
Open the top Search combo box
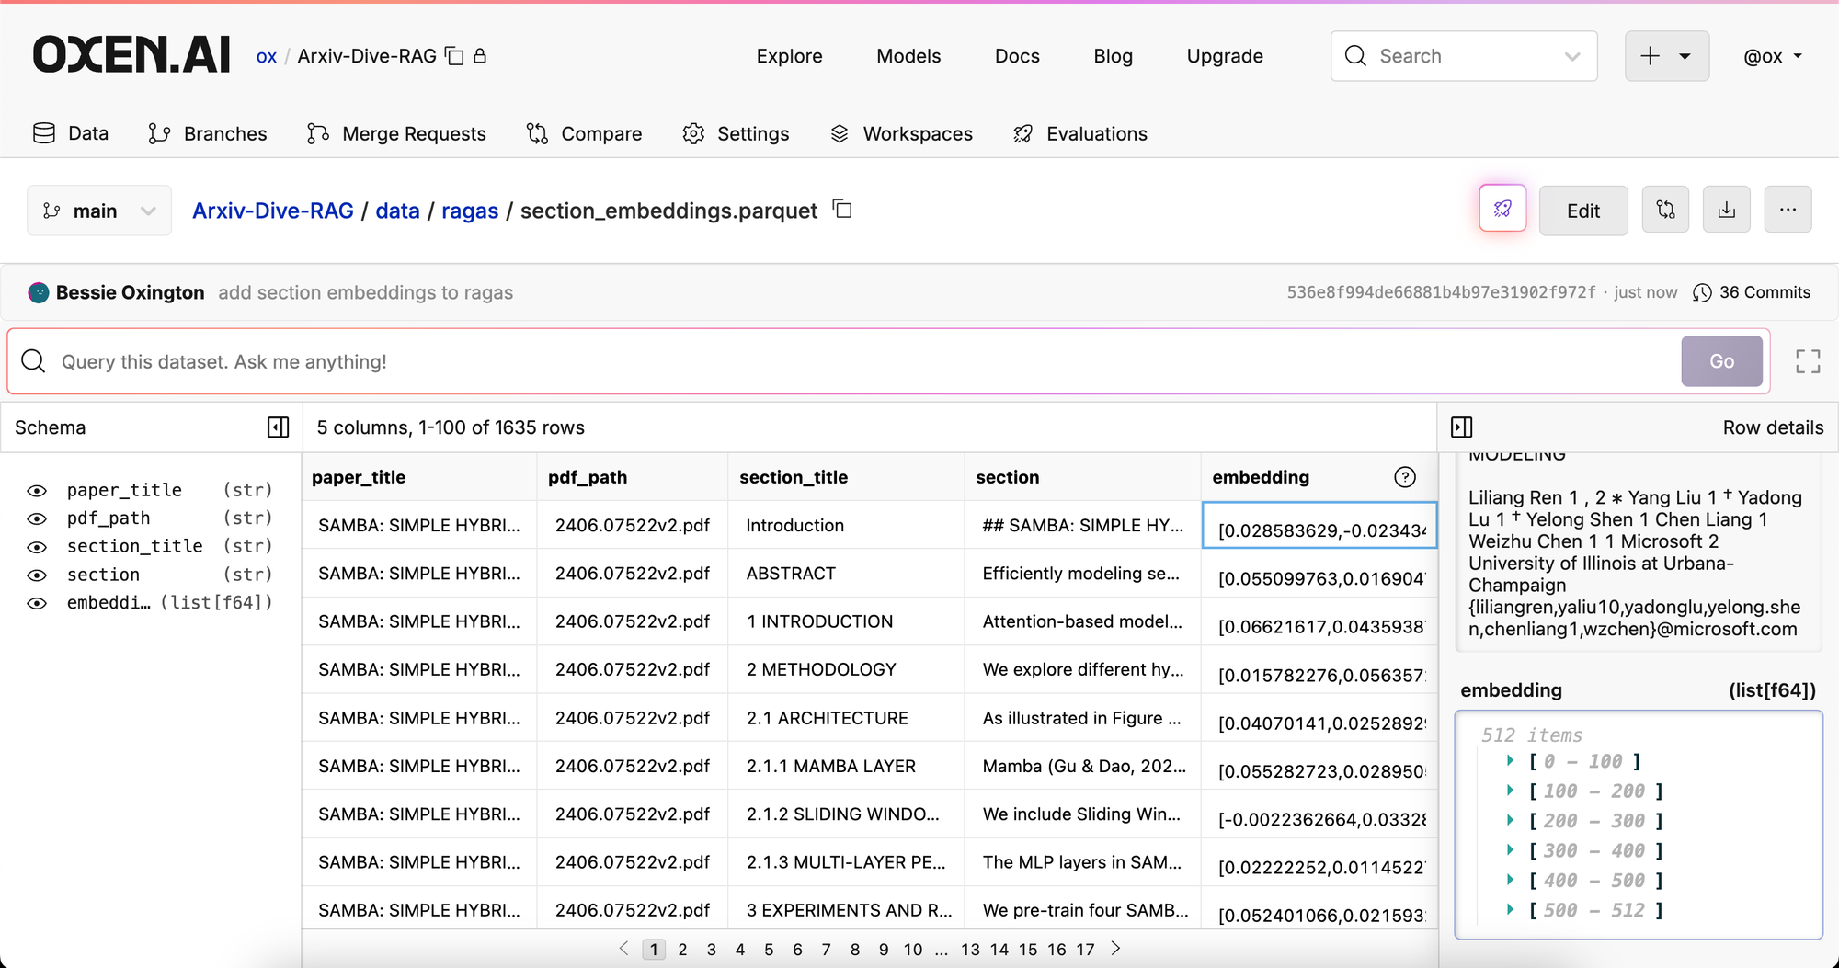pos(1464,56)
